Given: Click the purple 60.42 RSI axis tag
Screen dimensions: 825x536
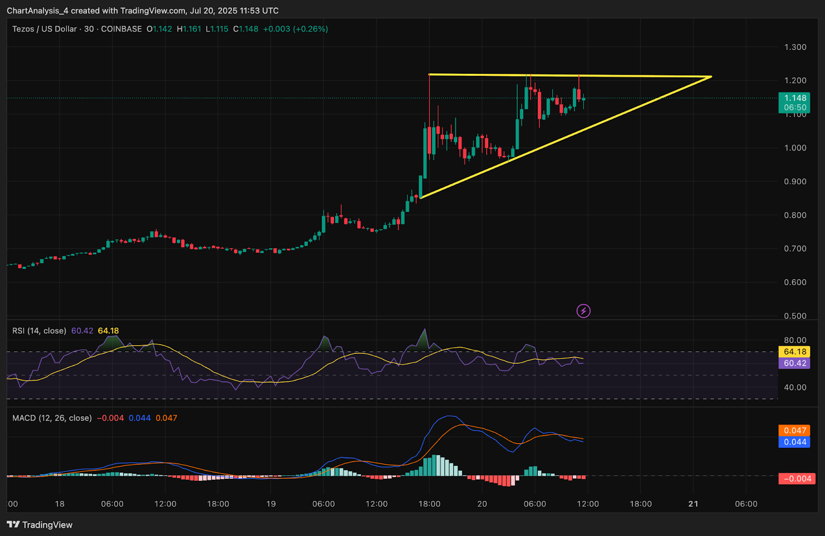Looking at the screenshot, I should (795, 363).
